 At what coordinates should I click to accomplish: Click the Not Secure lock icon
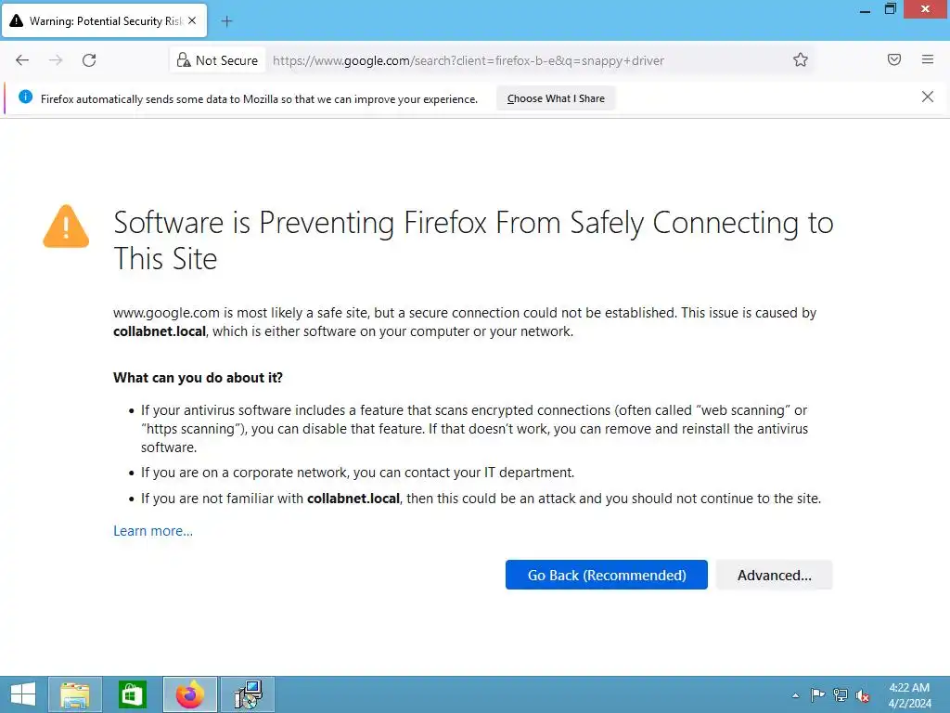click(184, 60)
